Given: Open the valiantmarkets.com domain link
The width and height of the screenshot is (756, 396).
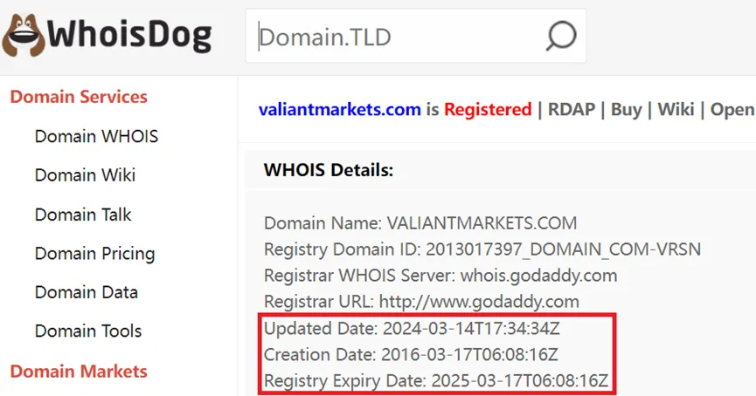Looking at the screenshot, I should [340, 110].
